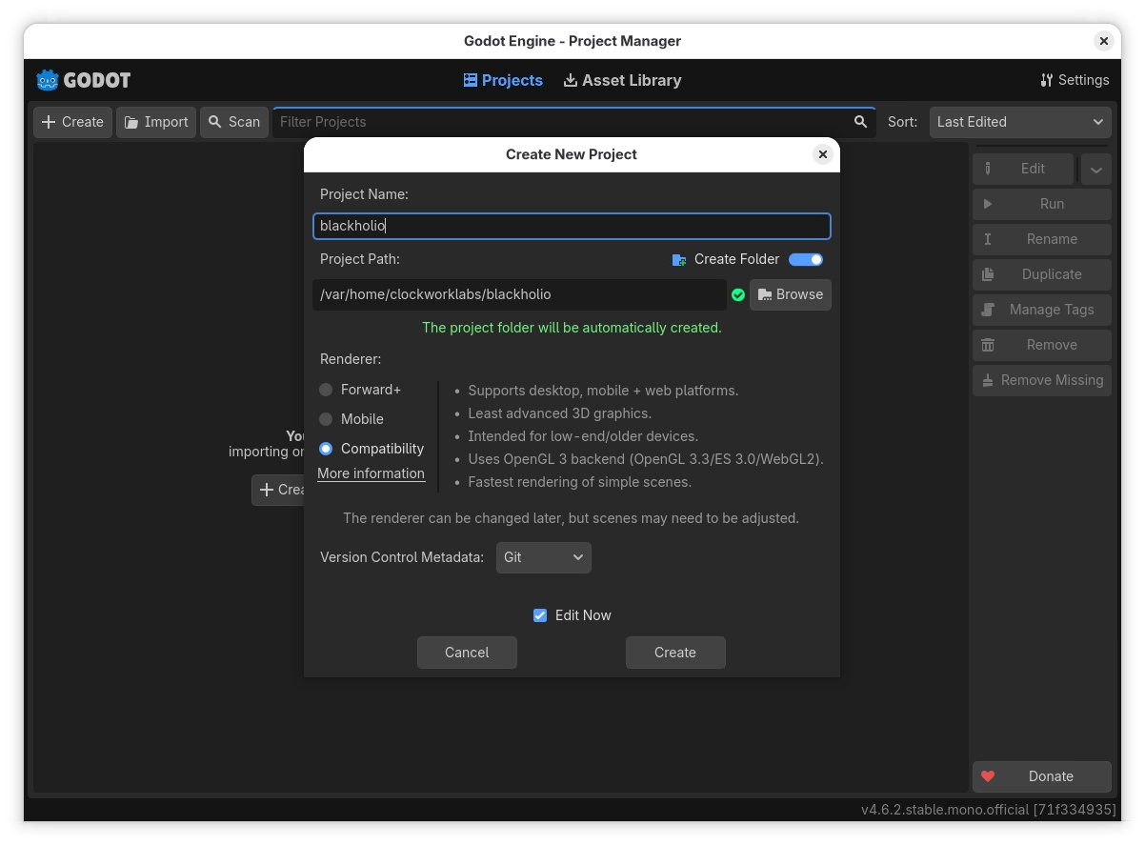Expand the arrow next to Edit
1145x845 pixels.
coord(1096,169)
